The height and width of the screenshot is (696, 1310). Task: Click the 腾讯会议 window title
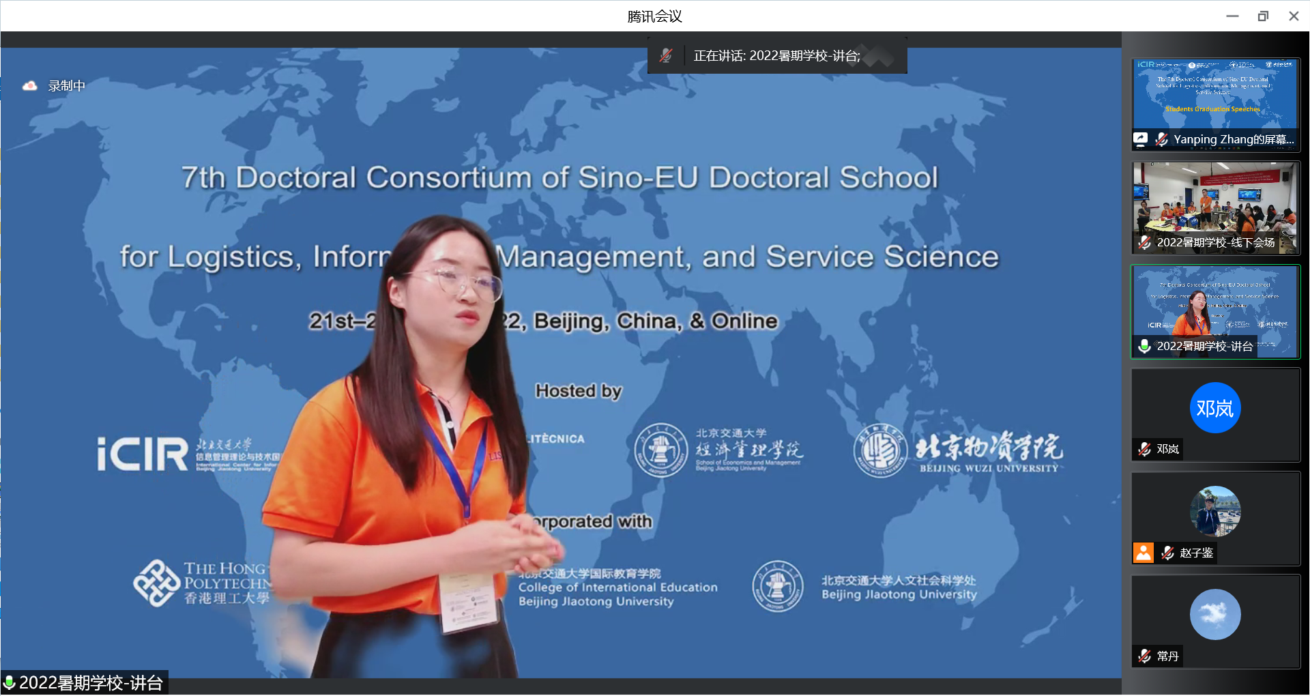654,16
